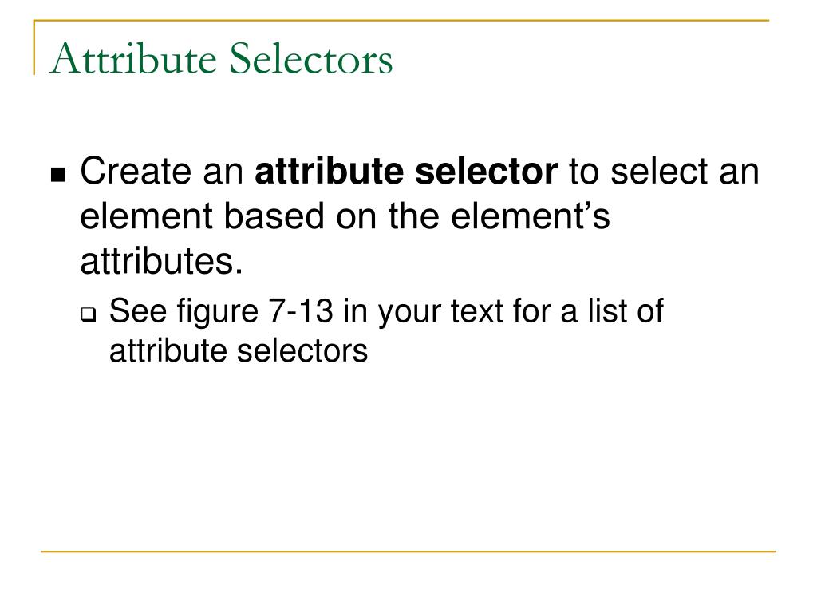The width and height of the screenshot is (817, 613).
Task: Click the hollow square sub-bullet marker
Action: (x=87, y=314)
